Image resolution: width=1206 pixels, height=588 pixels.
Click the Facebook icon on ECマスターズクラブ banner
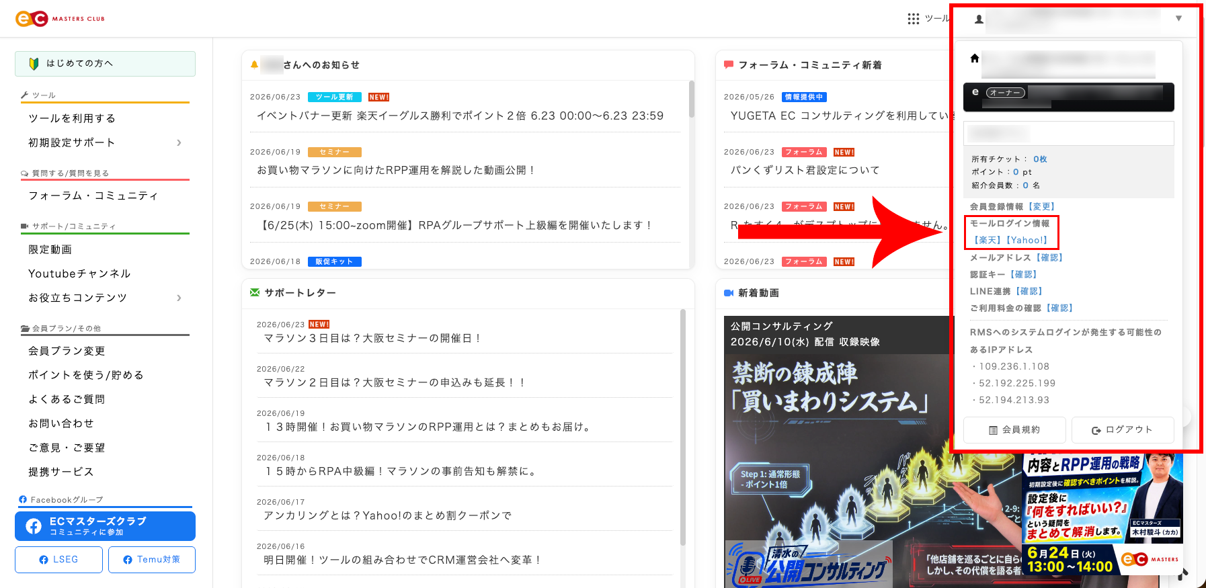(x=34, y=526)
